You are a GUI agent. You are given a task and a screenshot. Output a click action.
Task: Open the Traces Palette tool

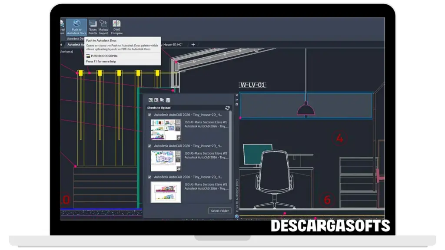93,27
